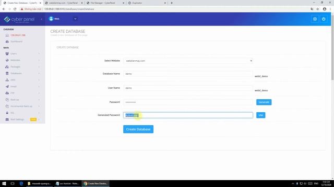Click the Databases icon in the sidebar
The width and height of the screenshot is (334, 187).
[x=7, y=73]
